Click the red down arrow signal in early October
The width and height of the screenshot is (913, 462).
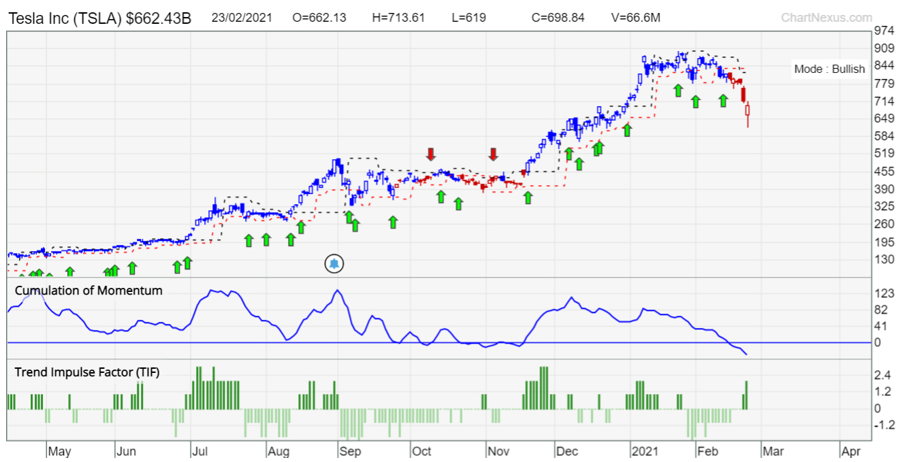pyautogui.click(x=431, y=154)
